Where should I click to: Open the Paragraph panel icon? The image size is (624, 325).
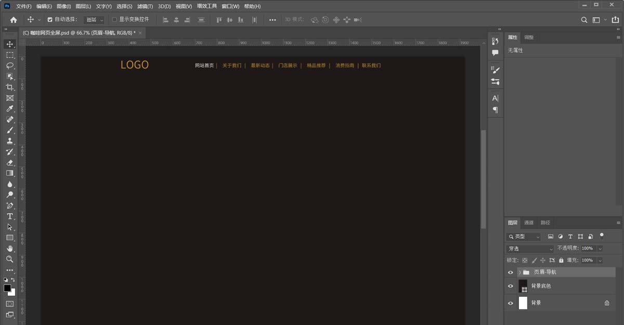pos(495,110)
